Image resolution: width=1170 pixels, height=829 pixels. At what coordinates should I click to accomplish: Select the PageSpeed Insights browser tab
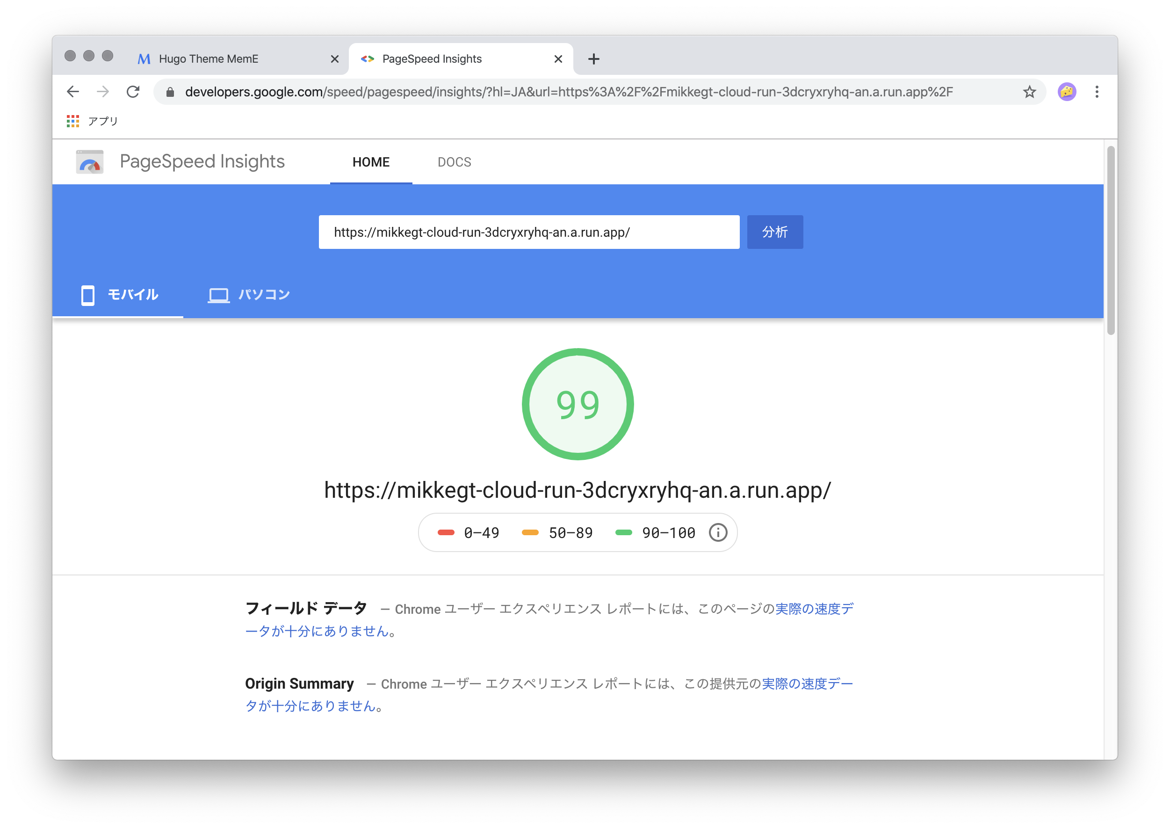[x=461, y=59]
